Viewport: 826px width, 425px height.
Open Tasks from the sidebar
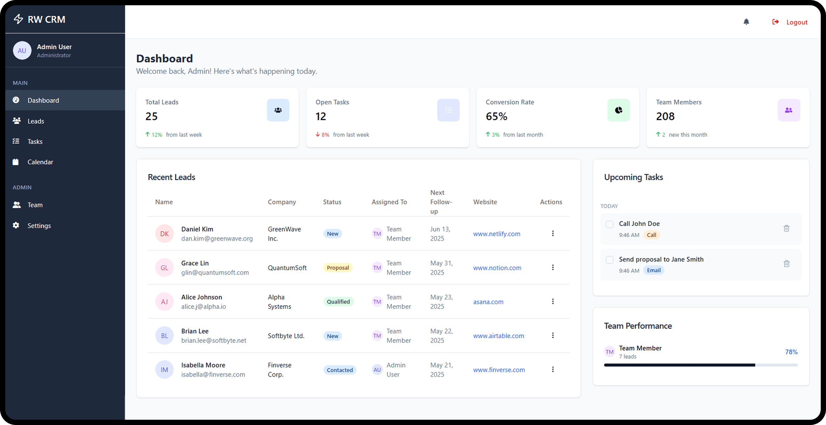65,141
